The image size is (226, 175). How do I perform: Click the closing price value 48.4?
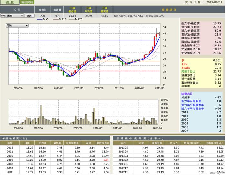tap(57, 16)
